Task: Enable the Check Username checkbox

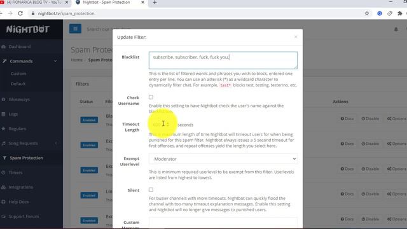Action: 151,97
